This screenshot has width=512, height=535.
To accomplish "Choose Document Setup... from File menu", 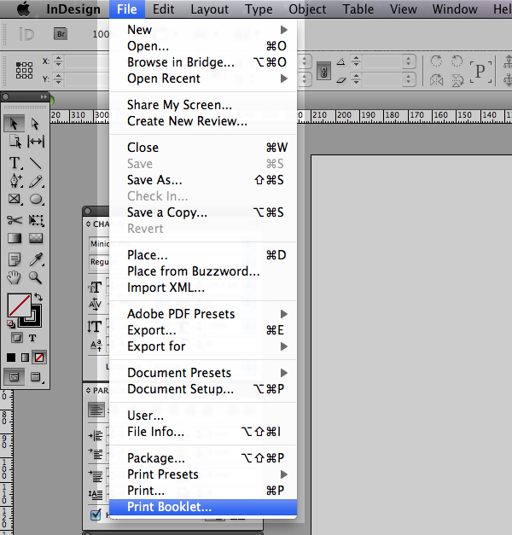I will pyautogui.click(x=203, y=389).
